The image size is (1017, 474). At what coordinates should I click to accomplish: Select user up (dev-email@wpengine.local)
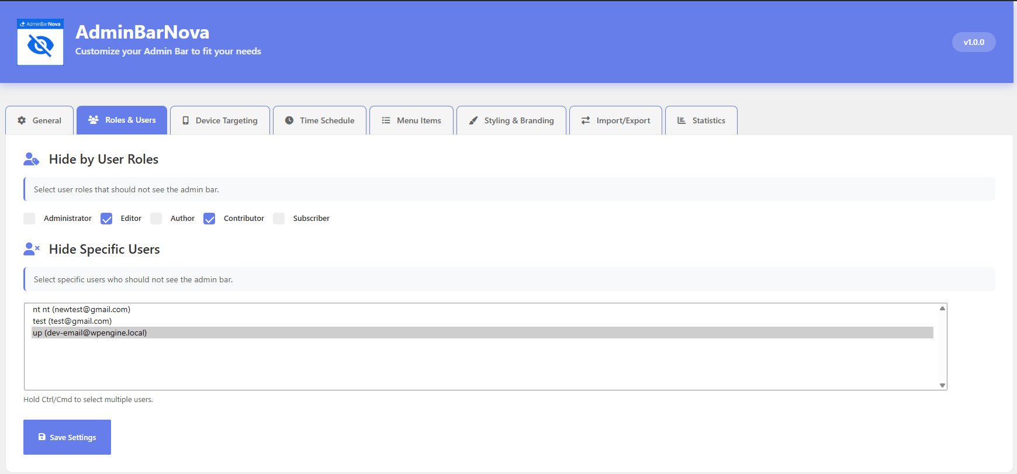click(x=482, y=333)
